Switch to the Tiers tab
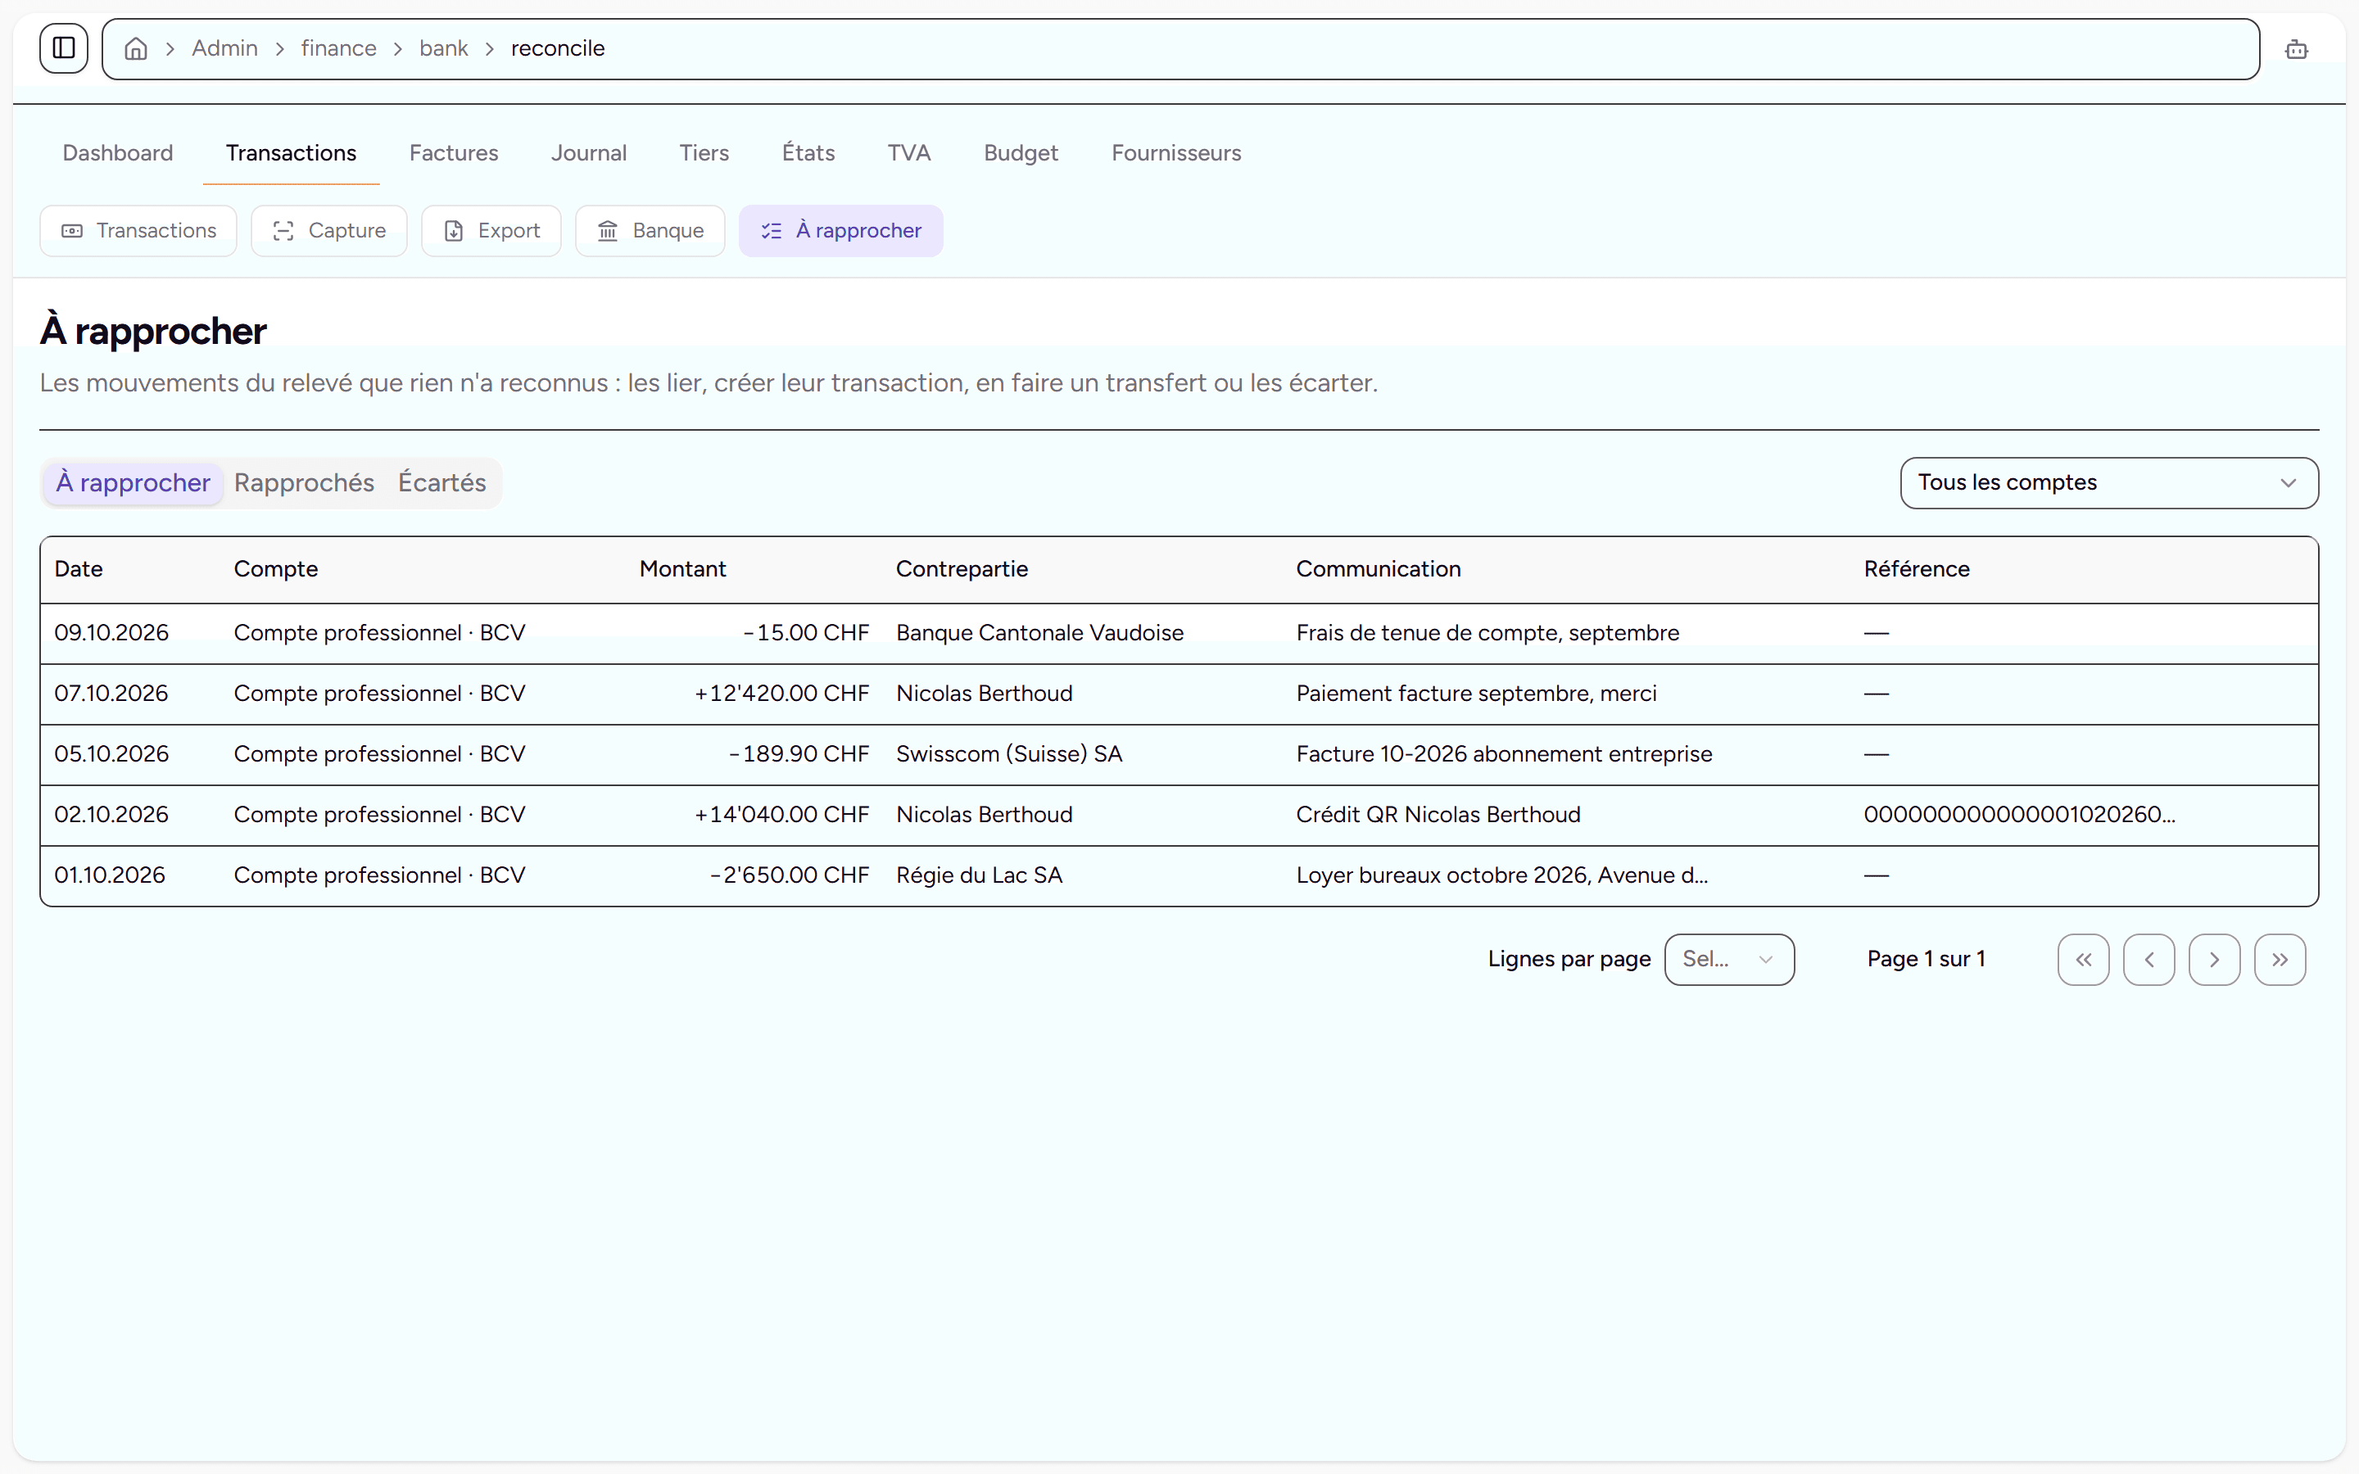This screenshot has height=1474, width=2359. click(704, 153)
